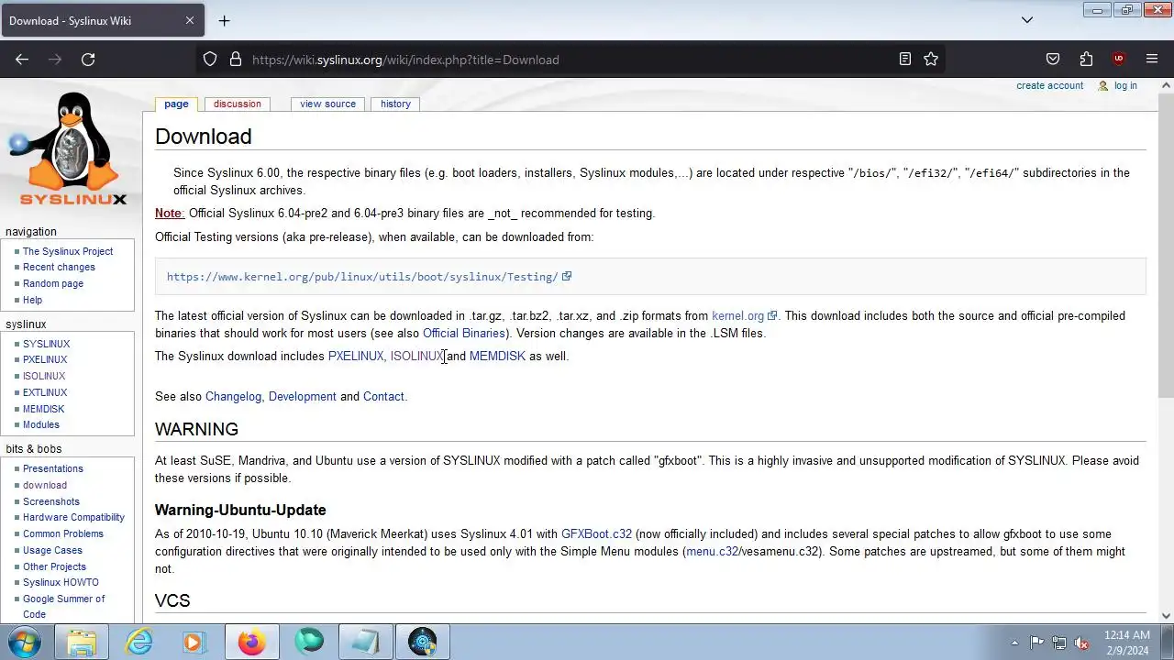Click the MEMDISK link in the paragraph
1174x660 pixels.
pyautogui.click(x=497, y=356)
